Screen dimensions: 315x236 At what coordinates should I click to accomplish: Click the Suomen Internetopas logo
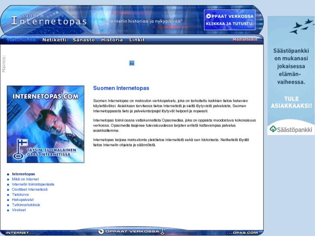[49, 19]
